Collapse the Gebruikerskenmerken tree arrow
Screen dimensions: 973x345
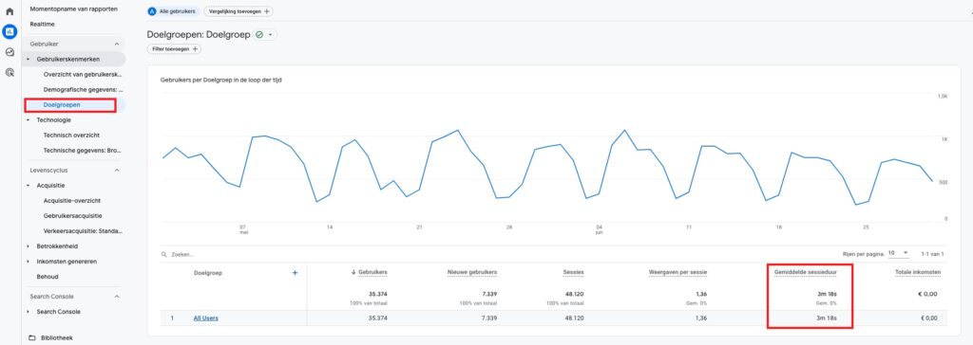(x=28, y=60)
